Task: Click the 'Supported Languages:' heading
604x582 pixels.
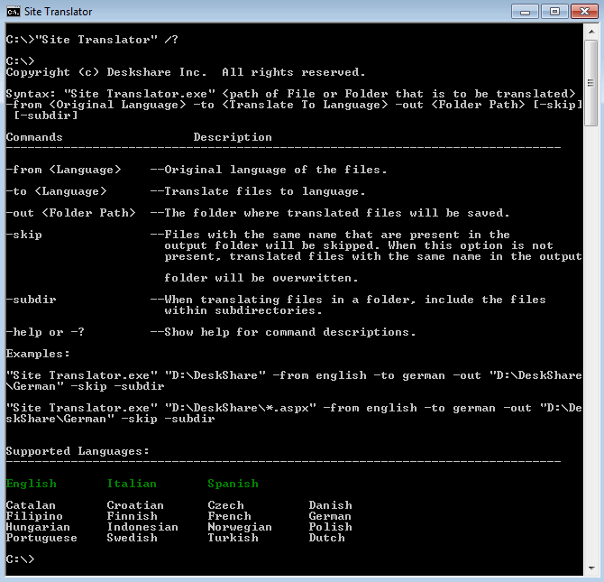Action: pyautogui.click(x=78, y=451)
